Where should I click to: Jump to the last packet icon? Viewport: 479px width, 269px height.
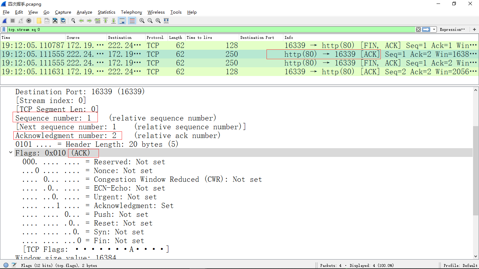coord(114,21)
